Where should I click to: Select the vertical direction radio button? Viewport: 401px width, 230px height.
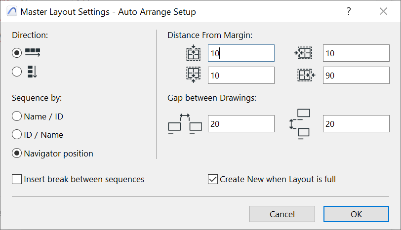click(x=17, y=72)
